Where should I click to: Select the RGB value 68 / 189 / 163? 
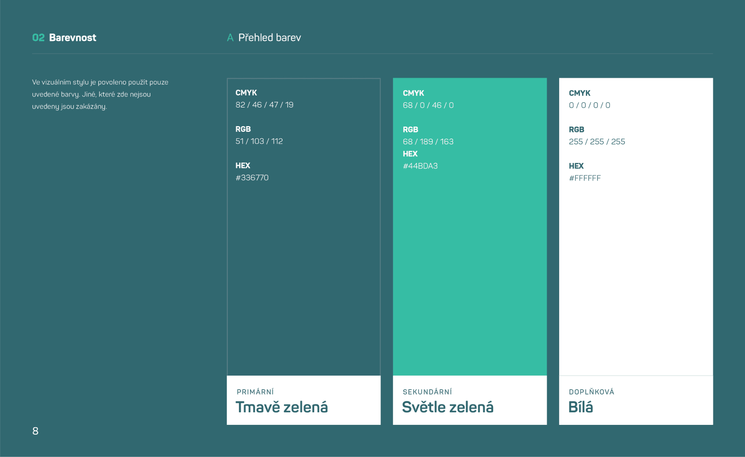click(428, 142)
